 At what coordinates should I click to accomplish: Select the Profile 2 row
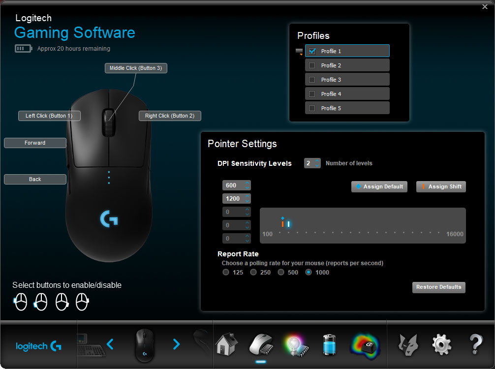pyautogui.click(x=347, y=65)
